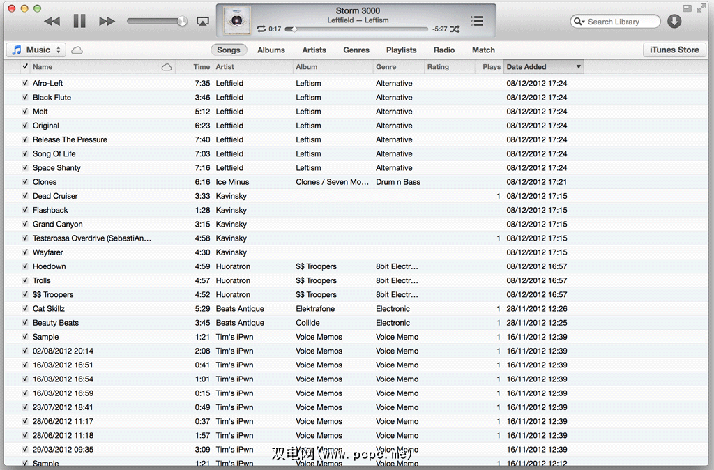Switch to the Albums tab
714x470 pixels.
[271, 50]
